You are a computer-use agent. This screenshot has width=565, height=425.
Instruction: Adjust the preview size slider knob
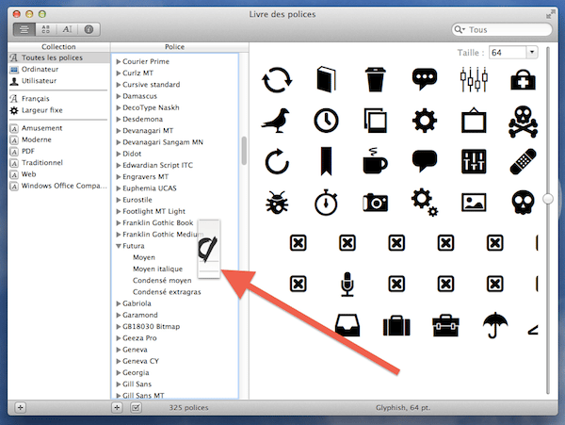pos(548,199)
